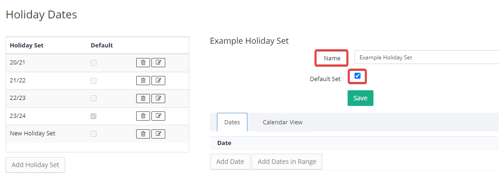Focus the Name input field

[427, 58]
